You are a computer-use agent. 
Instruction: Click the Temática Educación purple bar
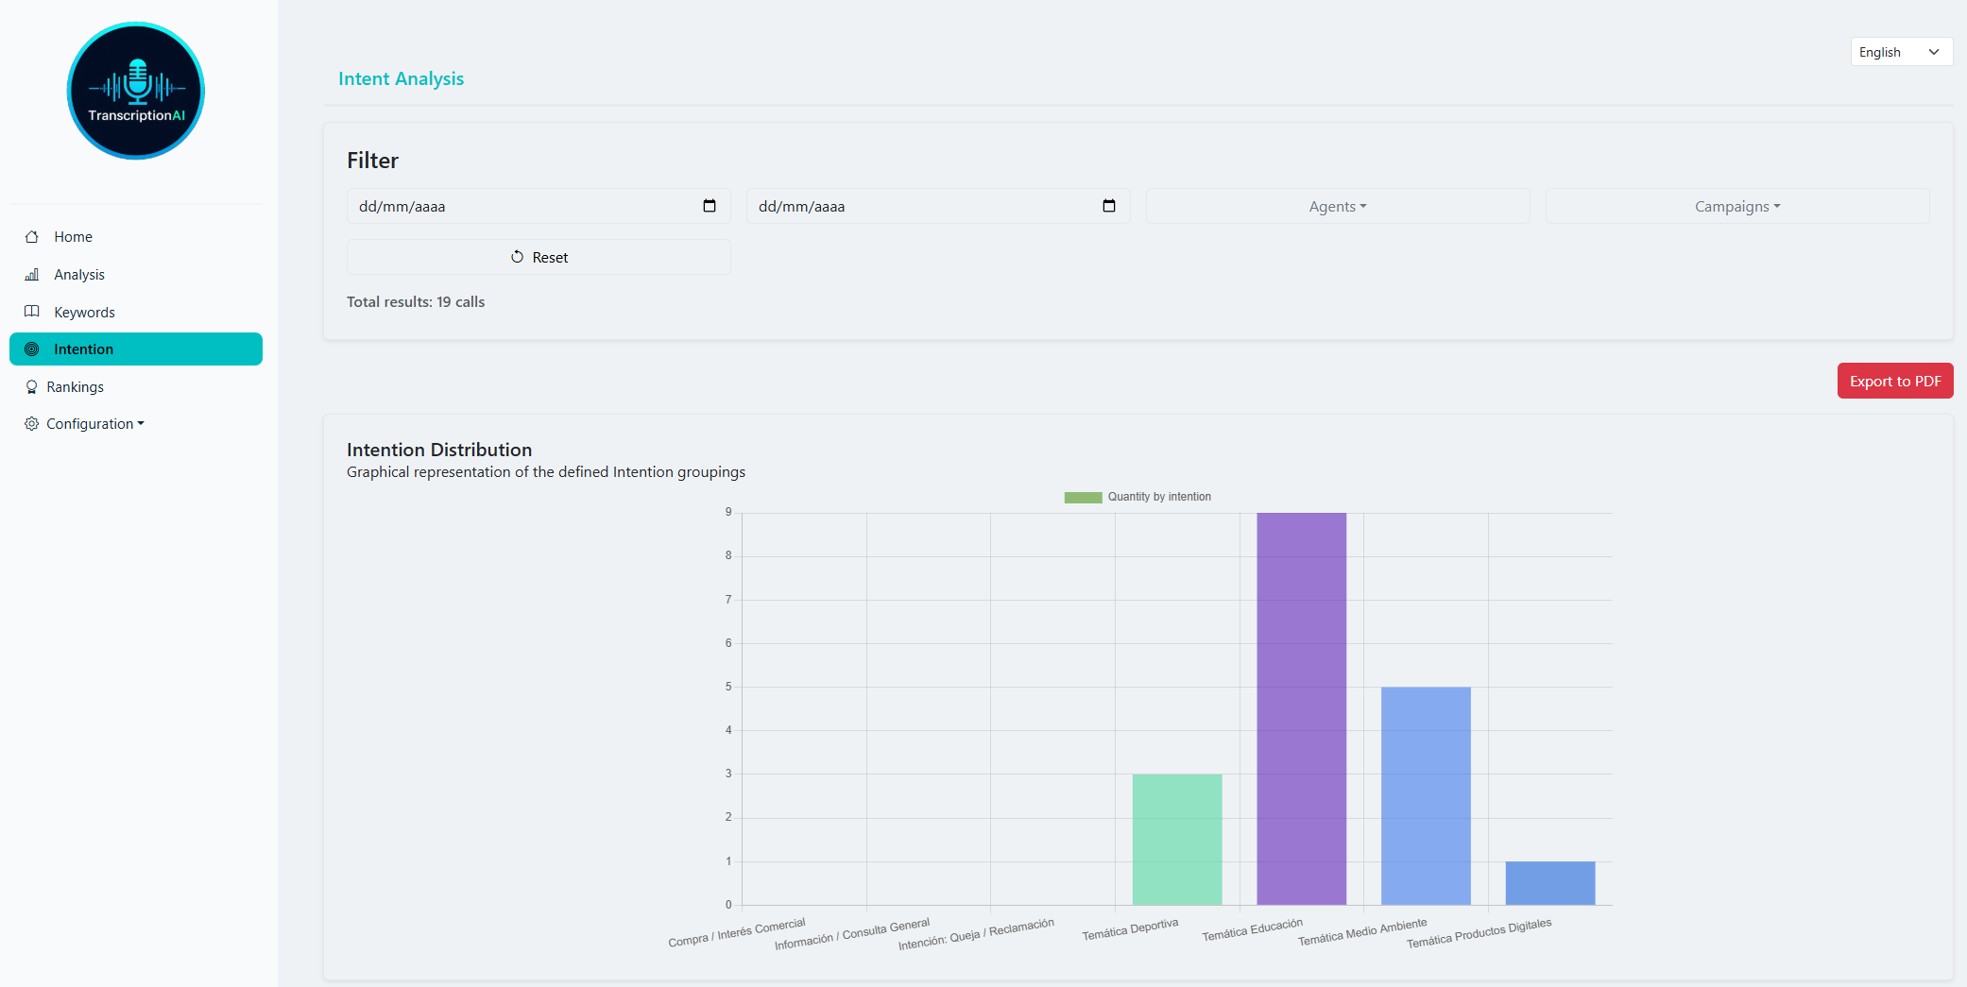tap(1301, 708)
